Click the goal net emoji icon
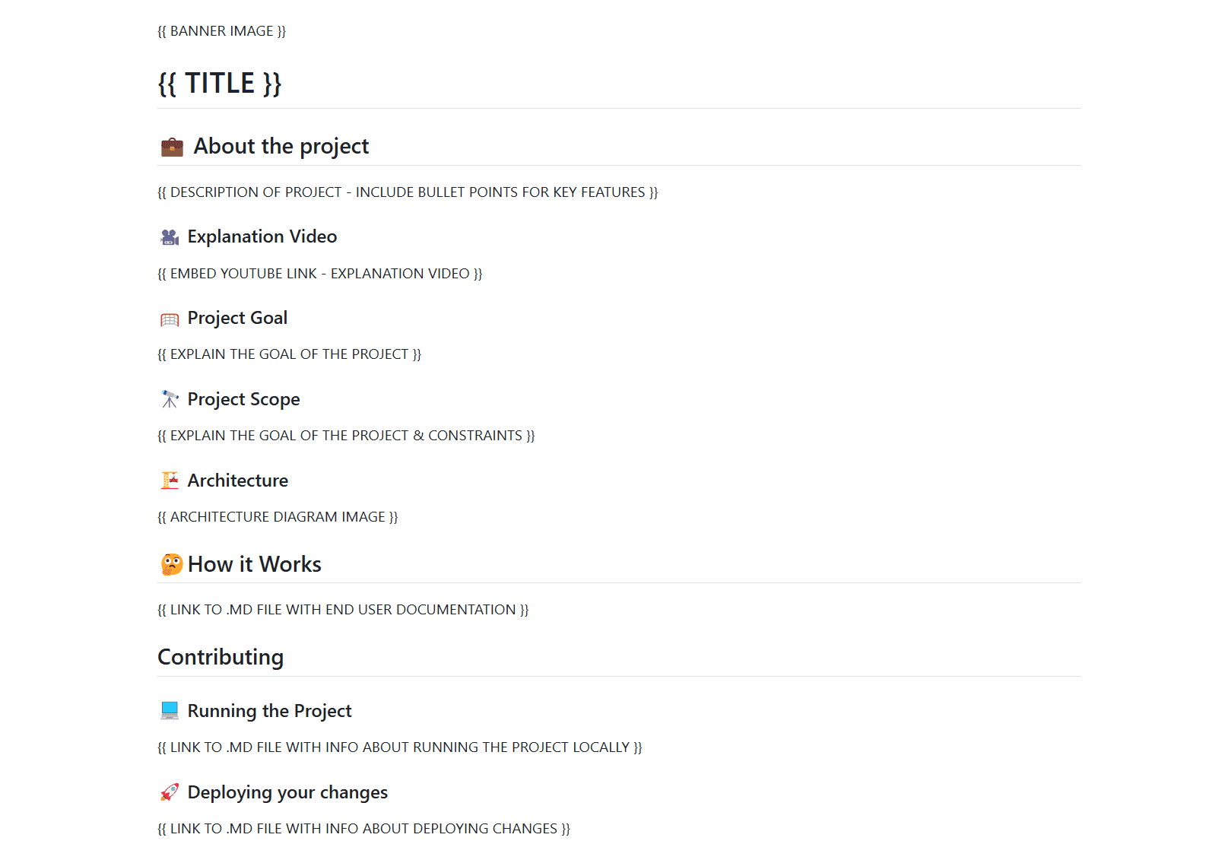The width and height of the screenshot is (1206, 844). (x=170, y=319)
